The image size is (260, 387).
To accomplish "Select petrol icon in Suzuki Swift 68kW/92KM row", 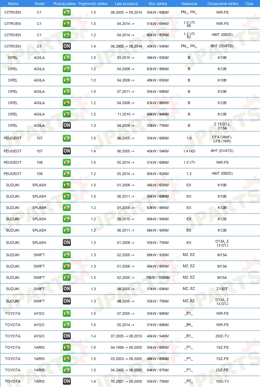I will point(66,255).
